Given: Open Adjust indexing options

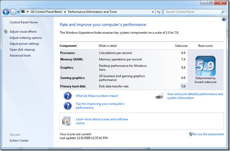Looking at the screenshot, I should click(x=26, y=38).
